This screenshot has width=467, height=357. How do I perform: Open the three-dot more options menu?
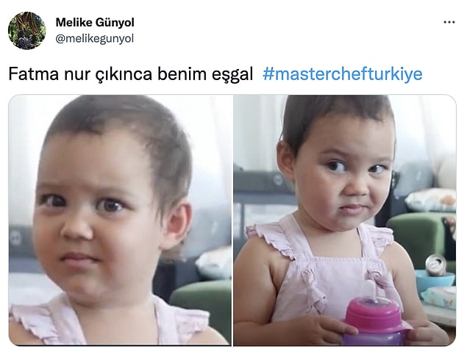(x=449, y=22)
